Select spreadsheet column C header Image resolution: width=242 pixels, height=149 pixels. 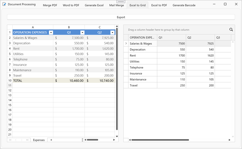tap(100, 27)
